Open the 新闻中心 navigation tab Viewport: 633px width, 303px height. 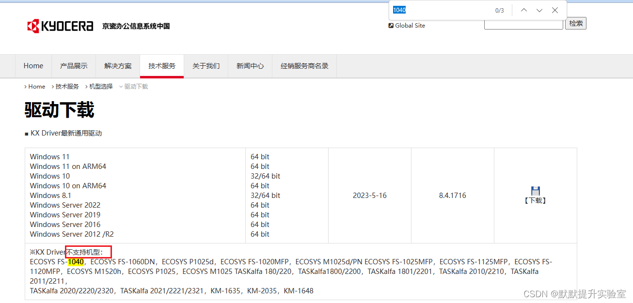pos(250,66)
